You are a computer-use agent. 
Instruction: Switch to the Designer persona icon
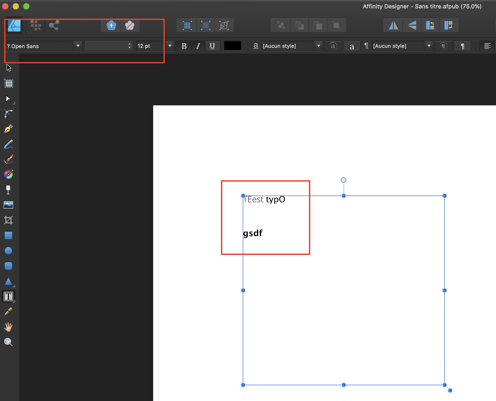14,25
